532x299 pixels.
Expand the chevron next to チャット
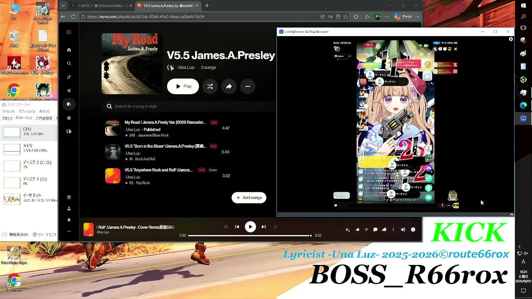[418, 17]
